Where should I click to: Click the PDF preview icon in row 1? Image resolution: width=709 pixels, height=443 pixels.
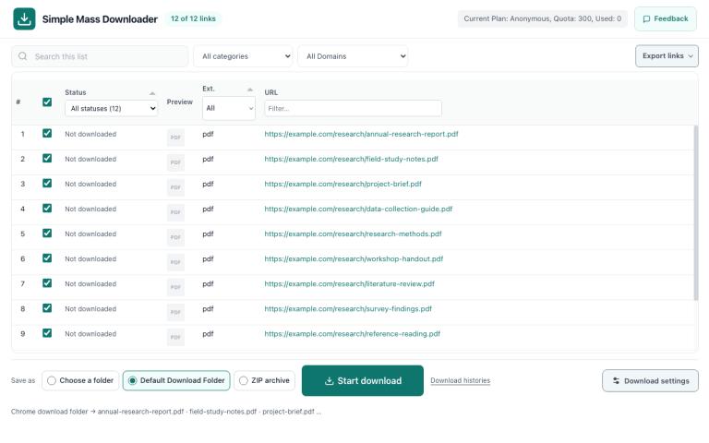point(175,138)
